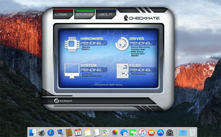The width and height of the screenshot is (221, 137).
Task: Click the SMART test item
Action: coord(135,56)
